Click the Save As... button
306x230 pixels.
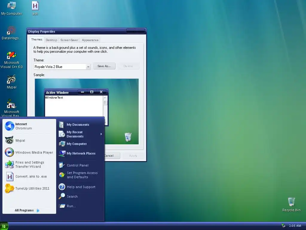(104, 66)
